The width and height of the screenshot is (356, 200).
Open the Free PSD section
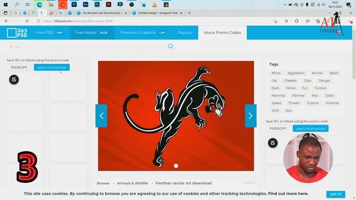pyautogui.click(x=49, y=33)
